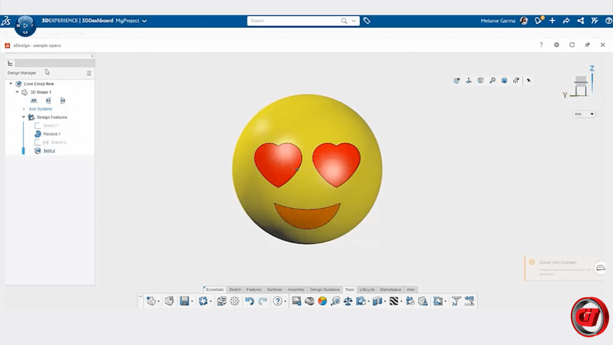Image resolution: width=613 pixels, height=345 pixels.
Task: Open the multicolor appearance wheel tool
Action: point(322,301)
